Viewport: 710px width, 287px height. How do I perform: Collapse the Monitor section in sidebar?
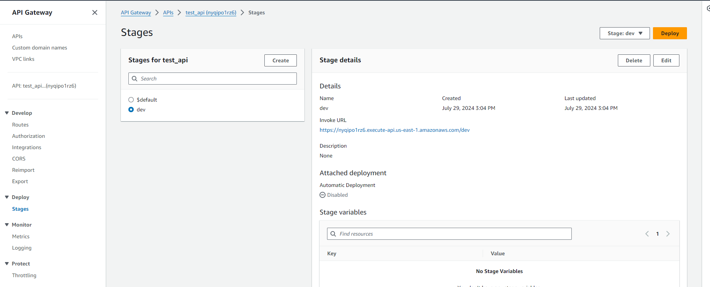click(x=7, y=225)
